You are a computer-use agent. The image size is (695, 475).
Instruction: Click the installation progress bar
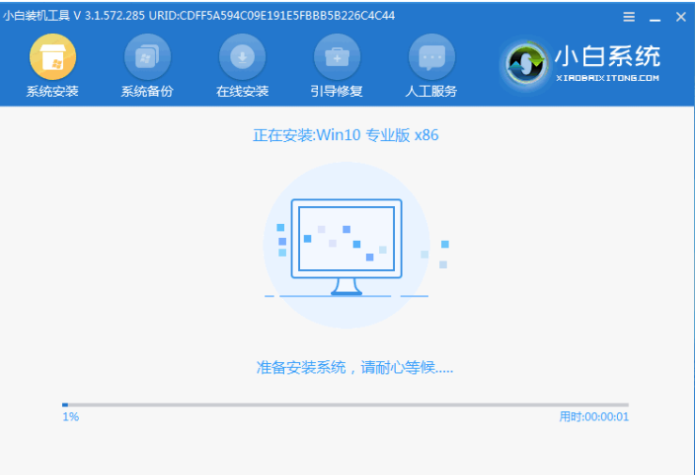click(x=345, y=404)
